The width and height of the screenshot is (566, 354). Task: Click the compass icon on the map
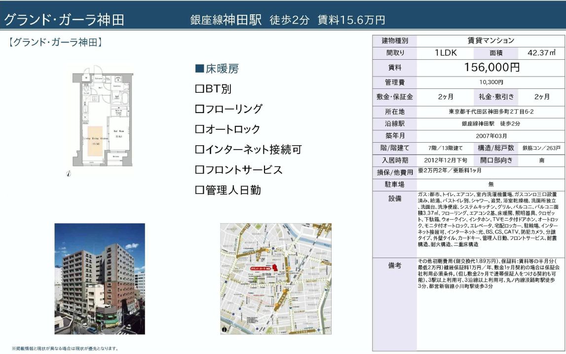pos(225,329)
